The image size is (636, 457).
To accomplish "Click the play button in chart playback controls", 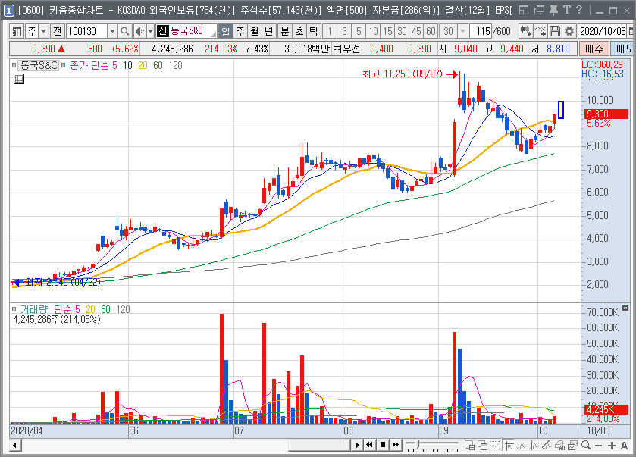I will pyautogui.click(x=357, y=445).
